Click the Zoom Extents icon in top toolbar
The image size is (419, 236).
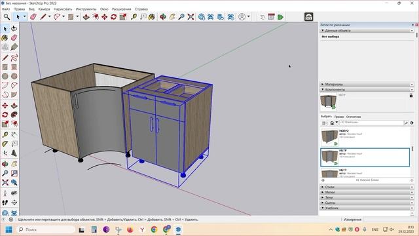coord(191,17)
